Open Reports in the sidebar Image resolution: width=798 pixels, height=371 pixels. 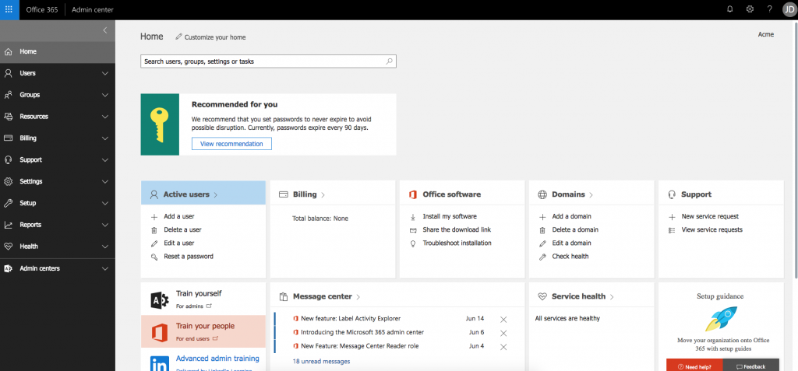(x=58, y=225)
